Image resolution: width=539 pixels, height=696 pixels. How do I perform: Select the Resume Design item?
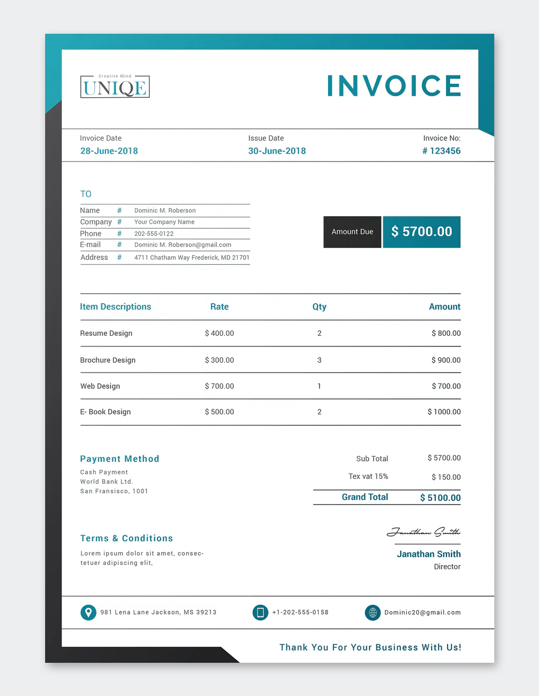coord(106,333)
